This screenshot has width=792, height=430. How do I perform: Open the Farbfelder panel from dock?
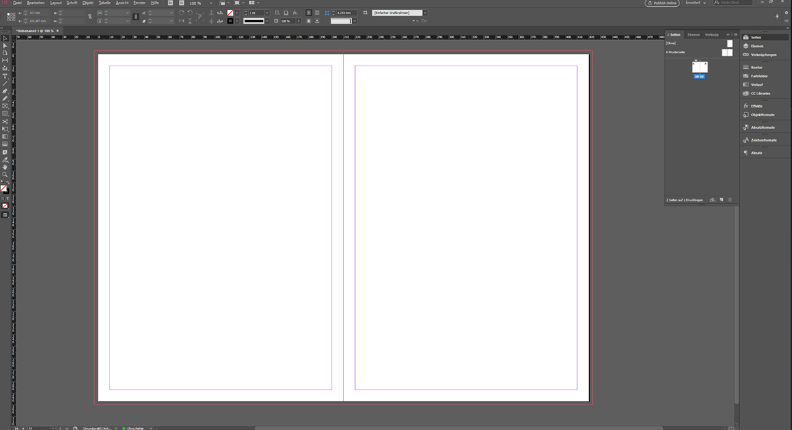759,76
